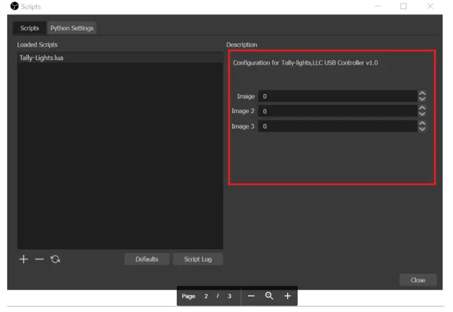The width and height of the screenshot is (453, 312).
Task: Decrease Image 3 value with down arrow
Action: 422,129
